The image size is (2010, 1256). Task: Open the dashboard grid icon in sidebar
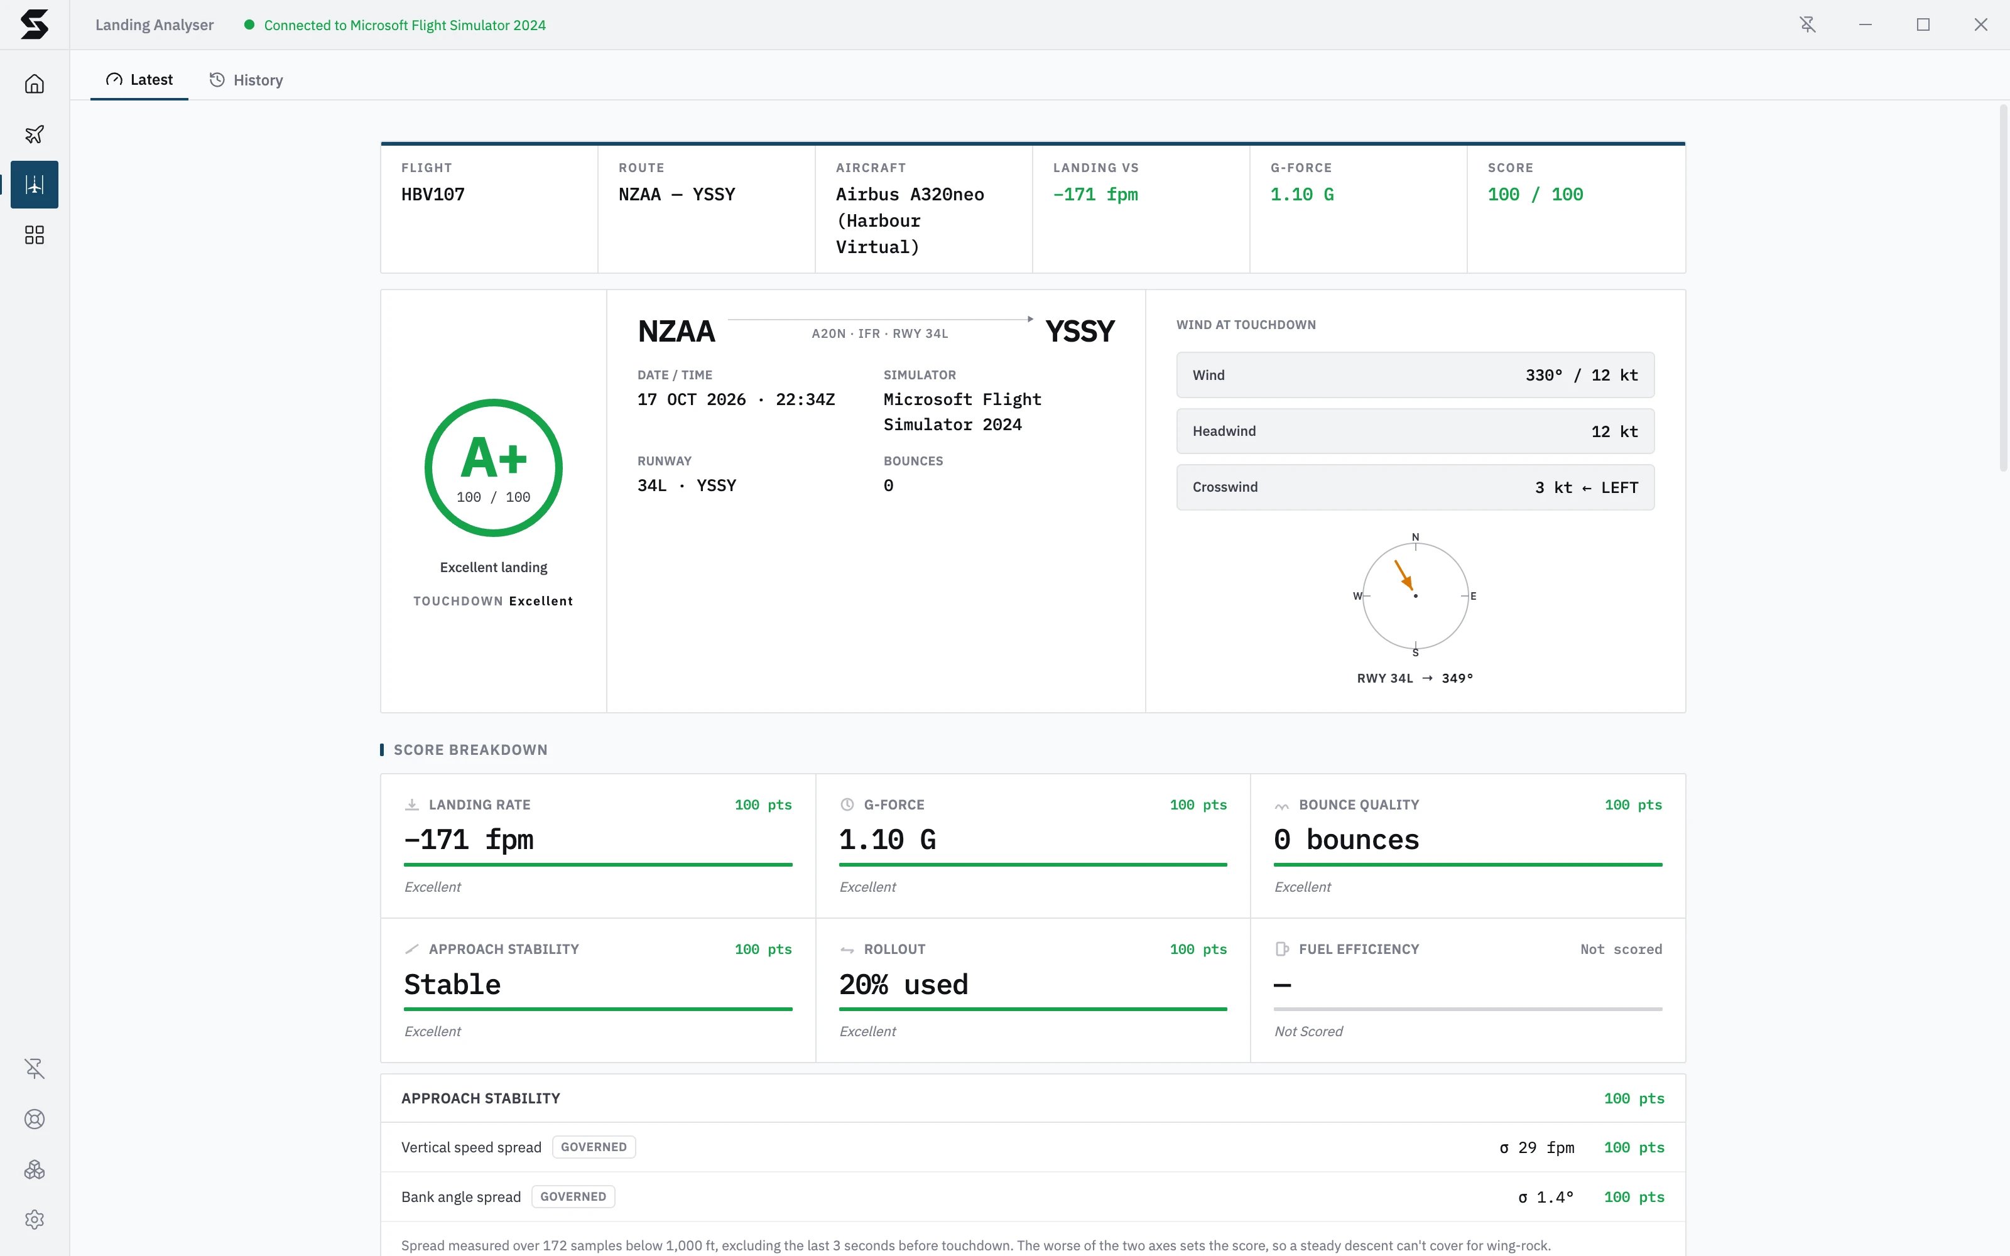[x=34, y=235]
